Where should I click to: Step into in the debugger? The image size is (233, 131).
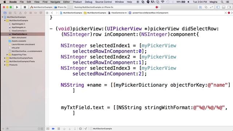70,128
